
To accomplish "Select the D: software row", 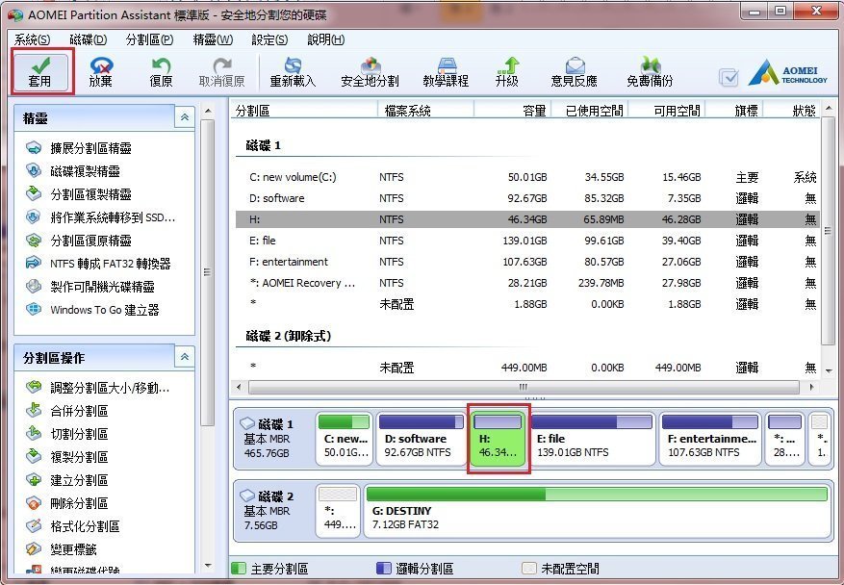I will [x=527, y=198].
